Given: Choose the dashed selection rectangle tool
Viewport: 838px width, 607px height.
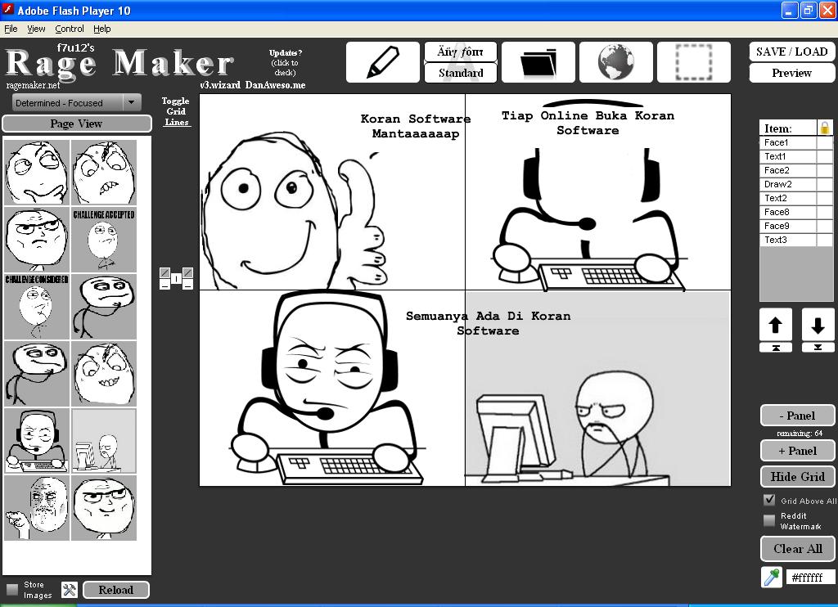Looking at the screenshot, I should click(693, 62).
